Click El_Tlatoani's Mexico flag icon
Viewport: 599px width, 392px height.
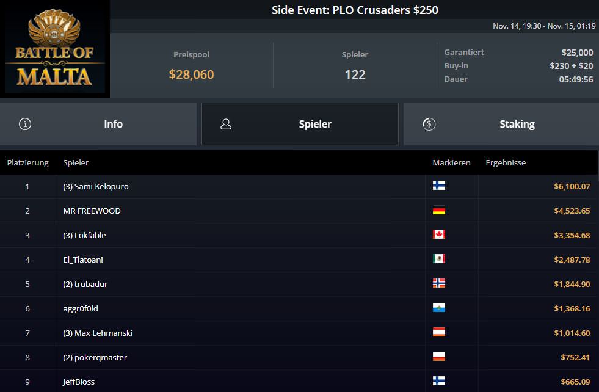438,259
